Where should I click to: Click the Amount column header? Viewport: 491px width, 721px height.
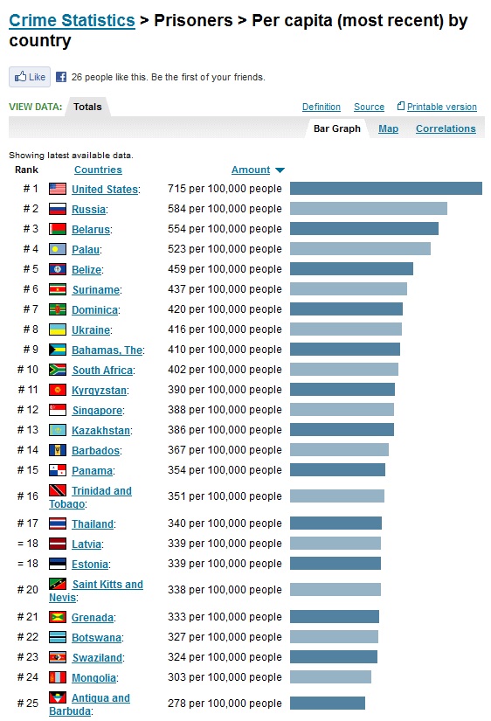tap(251, 170)
